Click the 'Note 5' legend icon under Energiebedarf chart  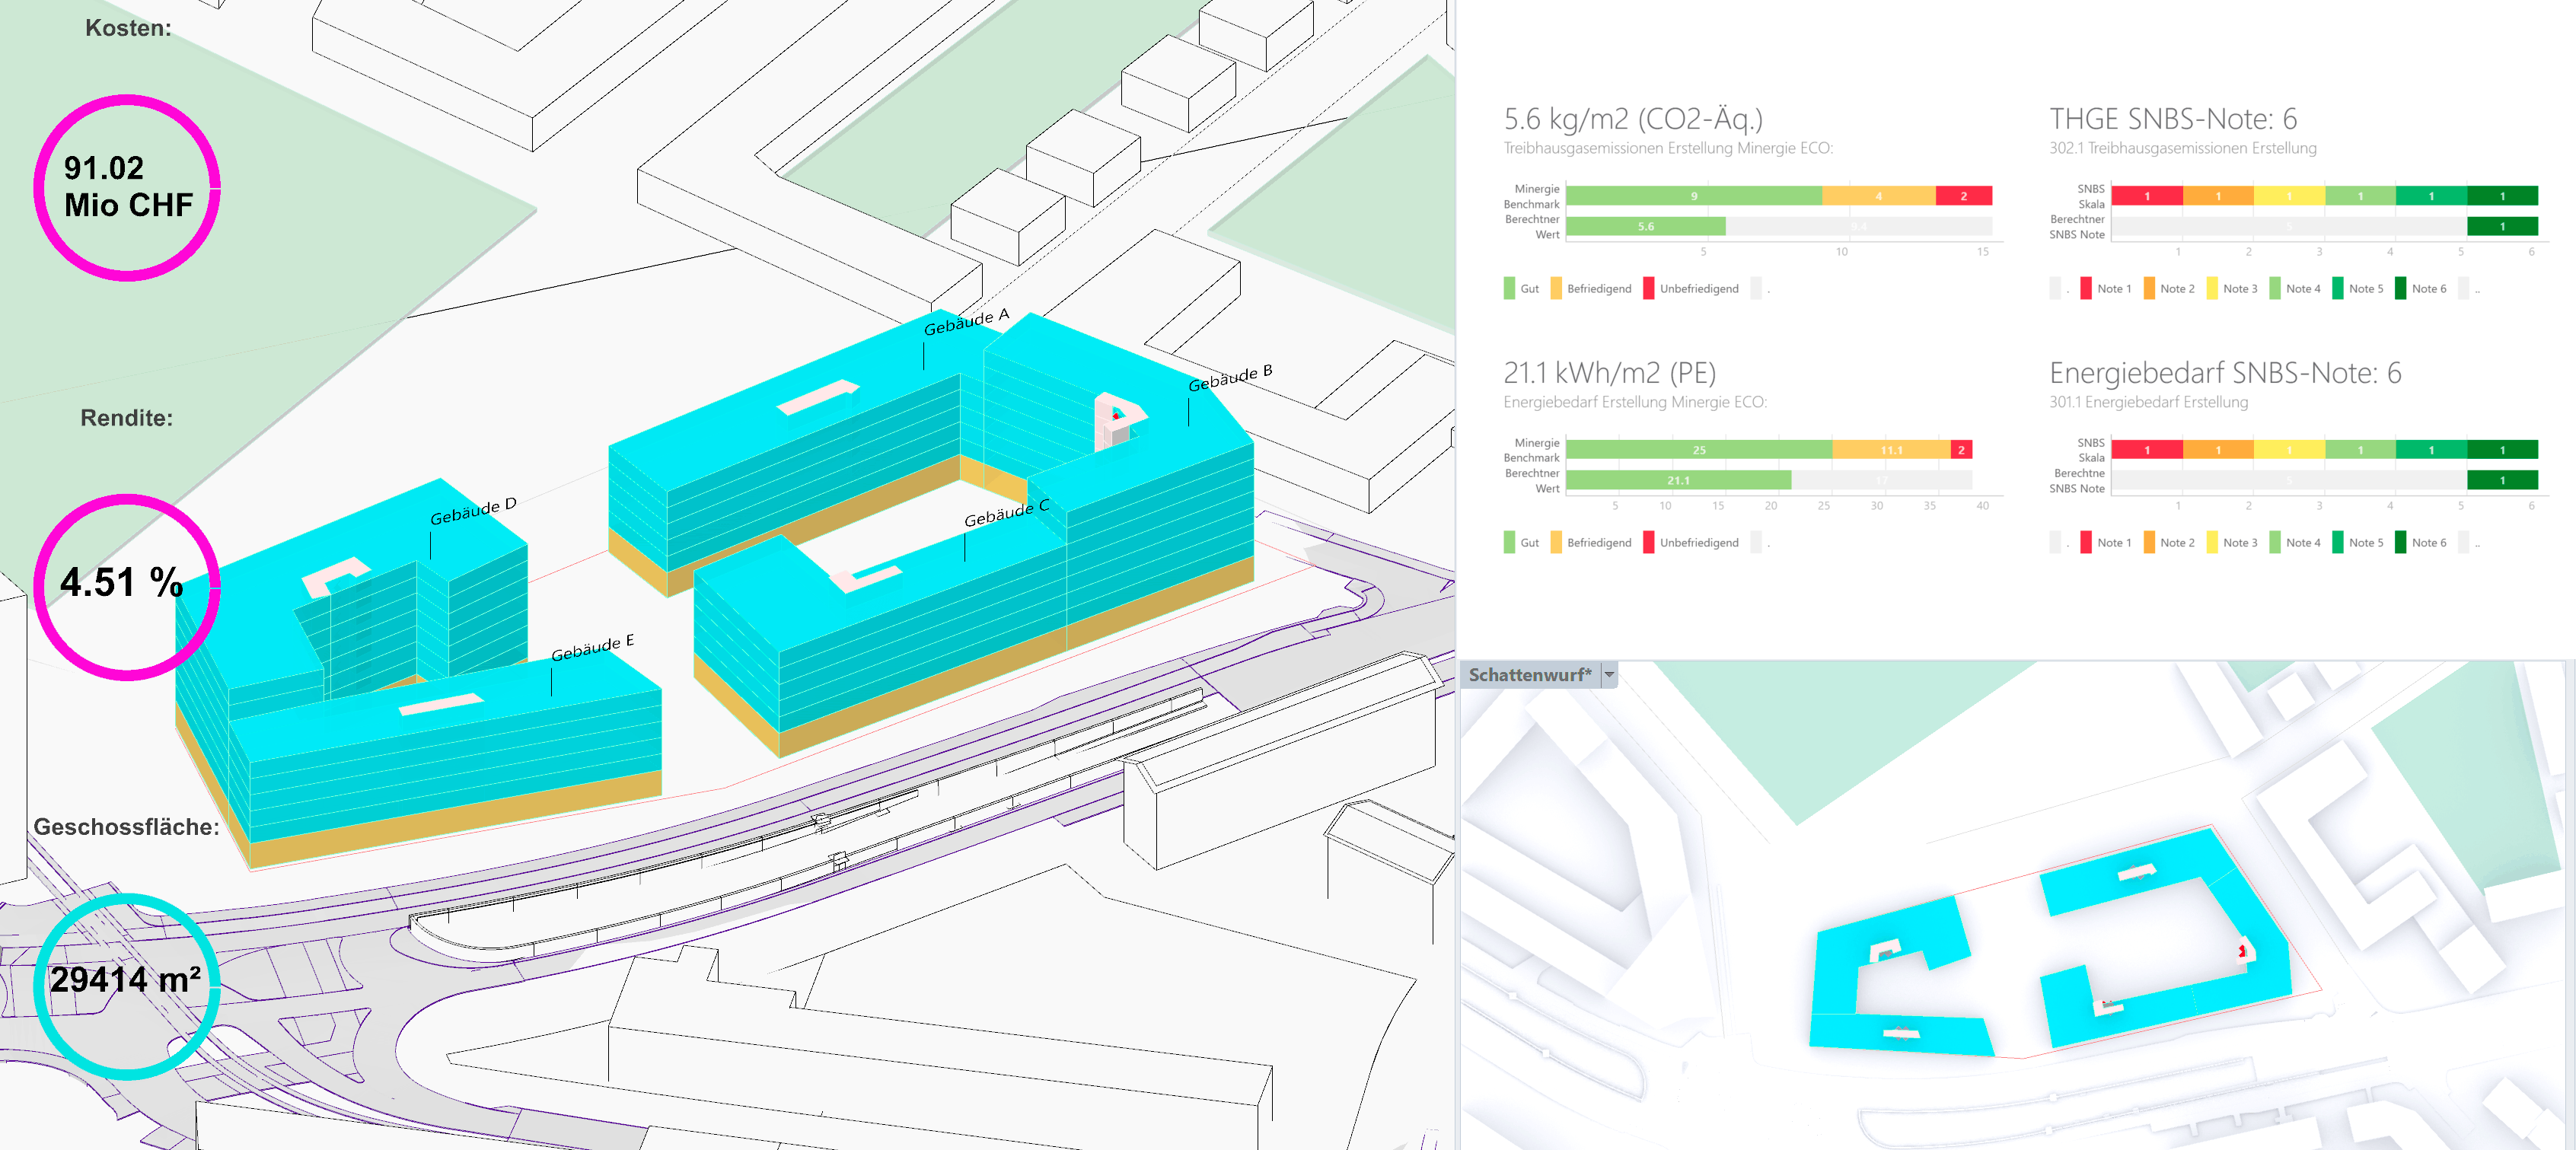2337,542
